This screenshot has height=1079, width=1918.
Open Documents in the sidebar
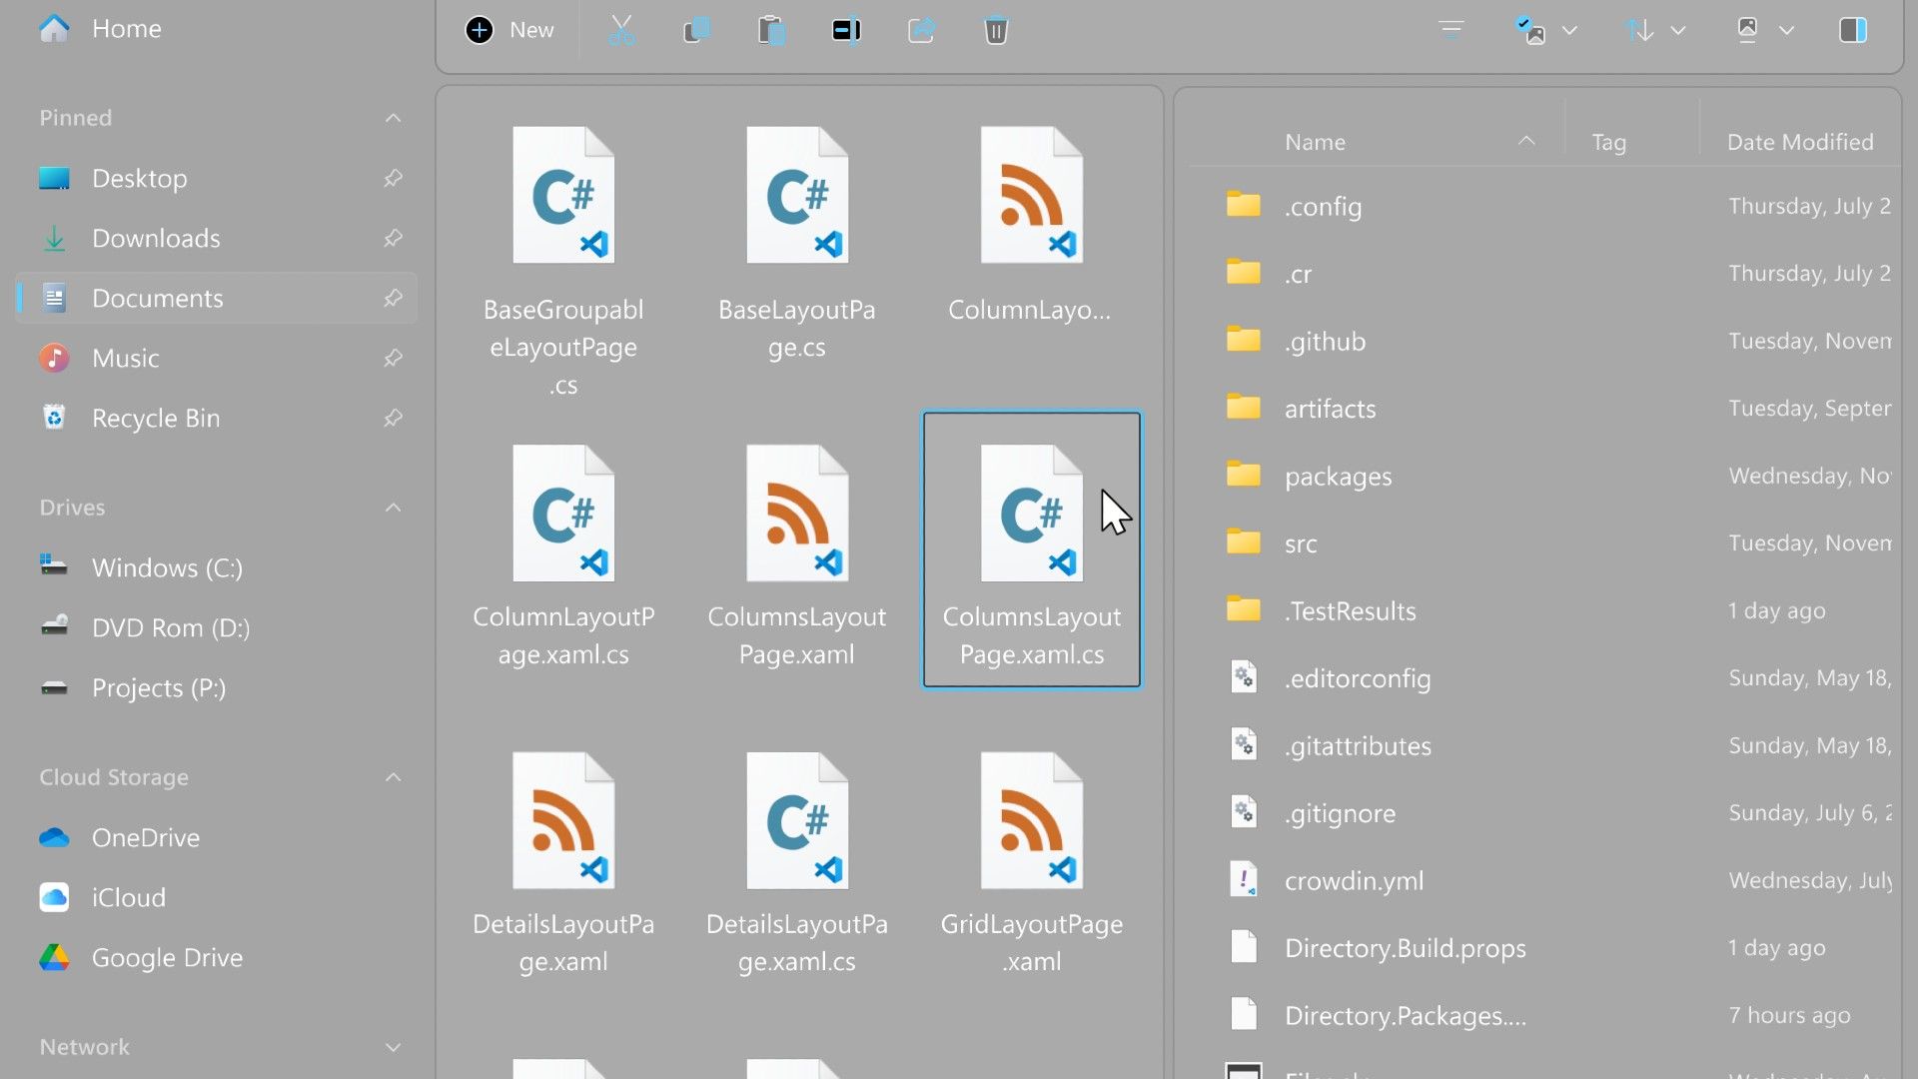(x=217, y=298)
